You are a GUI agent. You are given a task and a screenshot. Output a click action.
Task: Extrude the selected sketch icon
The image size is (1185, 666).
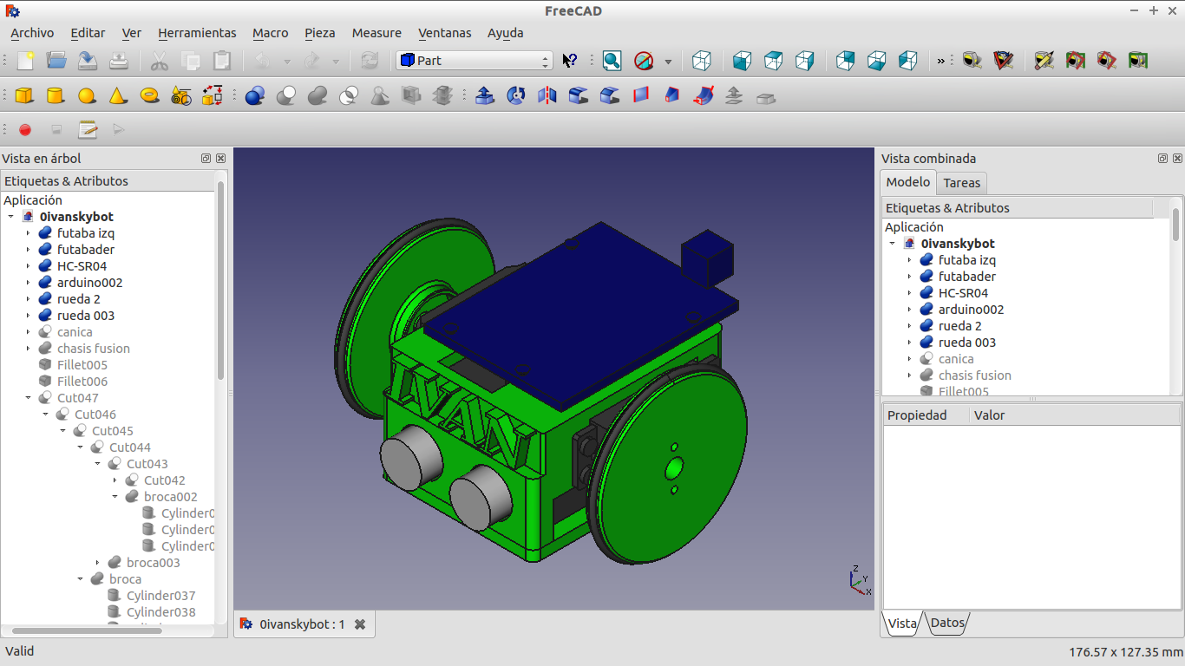pos(485,95)
